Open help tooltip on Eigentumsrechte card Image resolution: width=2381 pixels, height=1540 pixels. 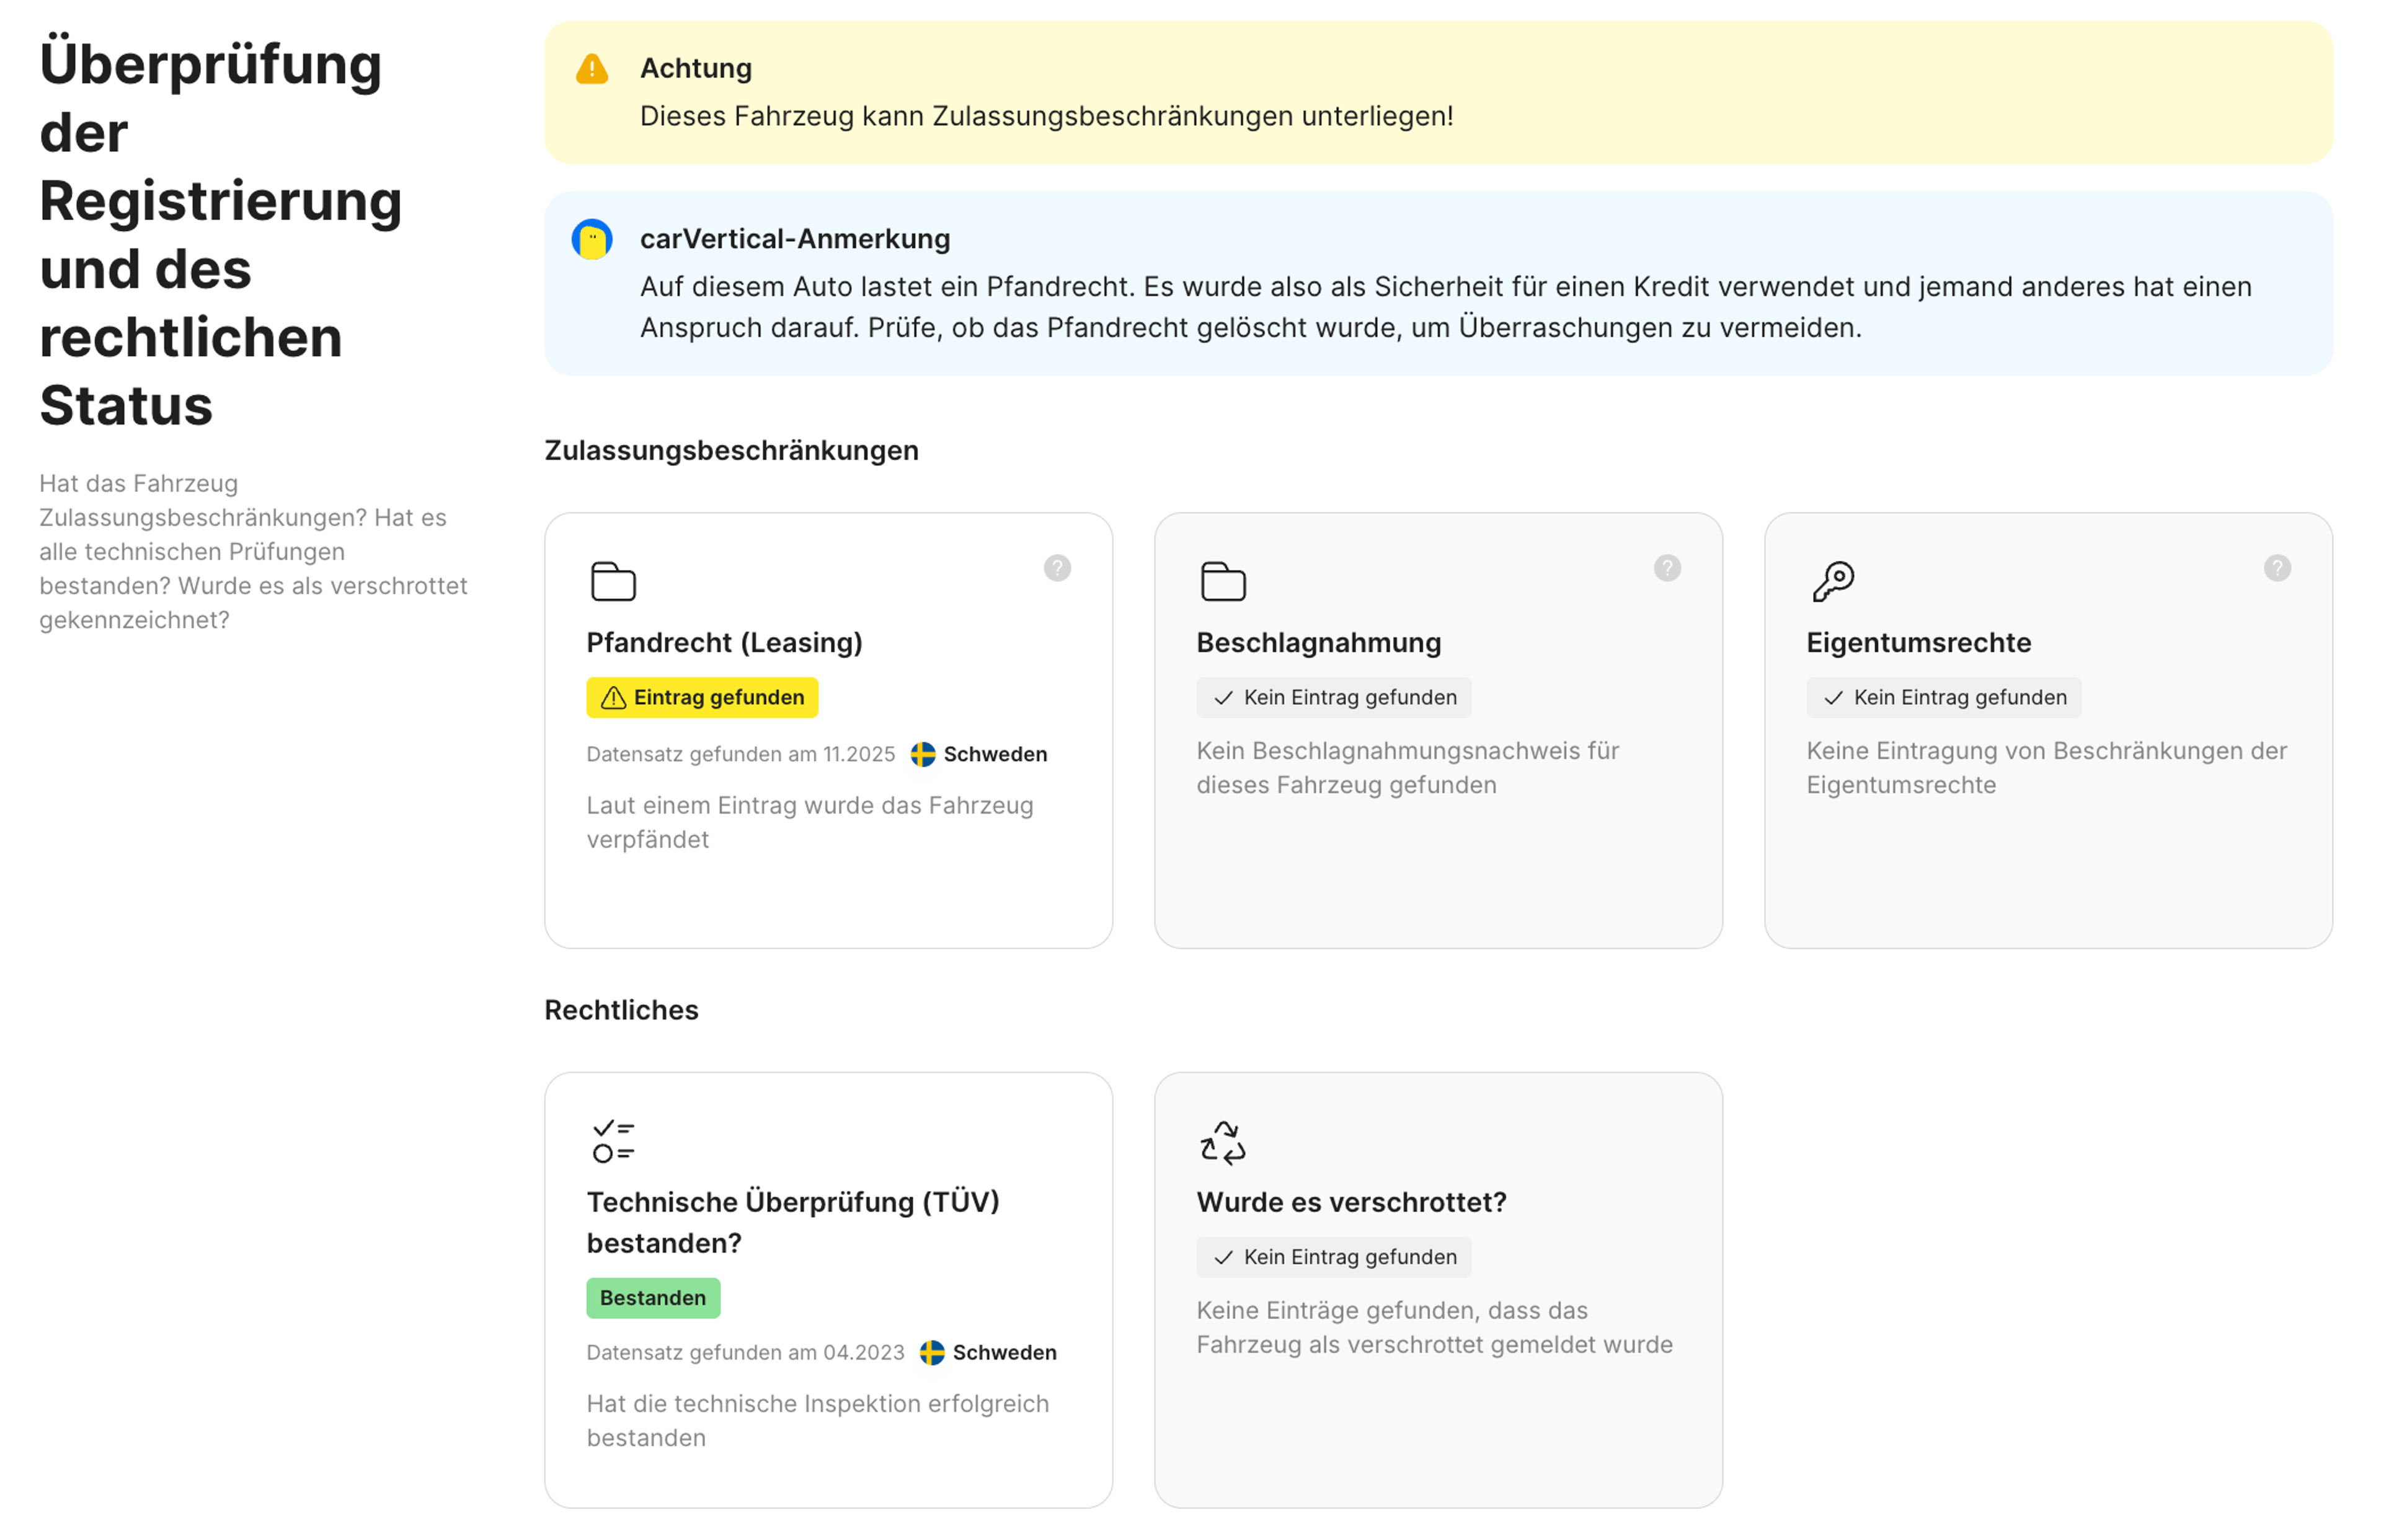(x=2278, y=569)
